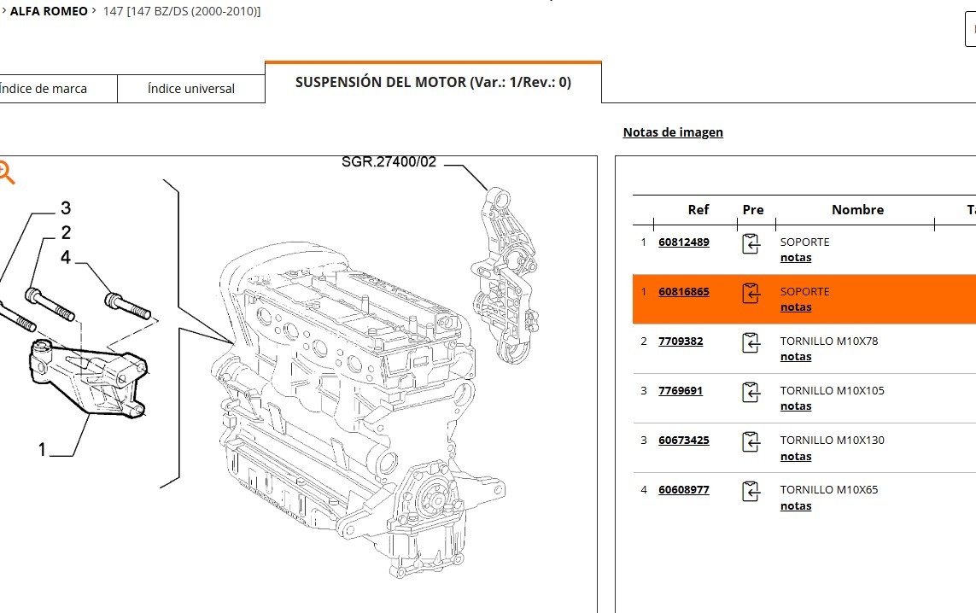
Task: Click ALFA ROMEO in the breadcrumb
Action: (49, 12)
